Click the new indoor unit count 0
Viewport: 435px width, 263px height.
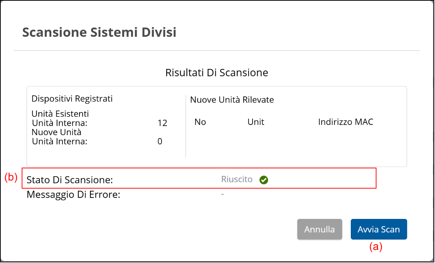click(x=160, y=141)
